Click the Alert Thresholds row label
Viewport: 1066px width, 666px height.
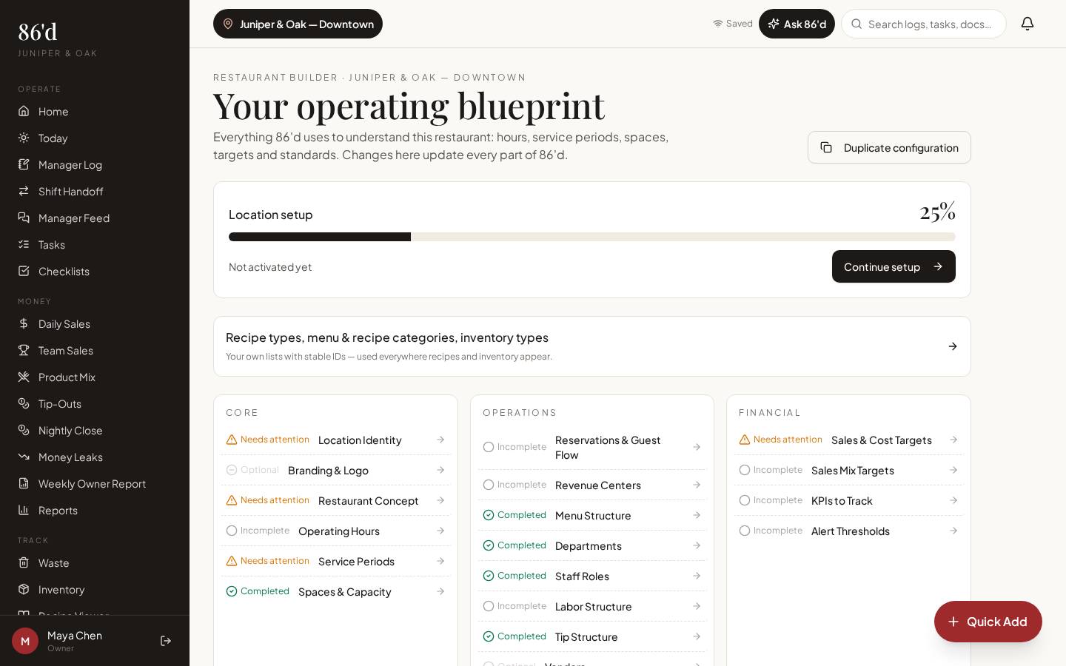(x=851, y=531)
